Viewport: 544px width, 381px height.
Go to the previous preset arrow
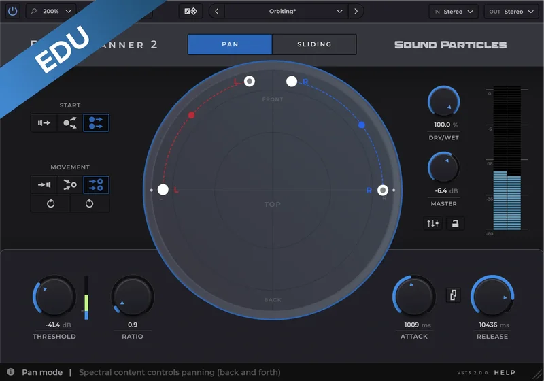tap(216, 11)
